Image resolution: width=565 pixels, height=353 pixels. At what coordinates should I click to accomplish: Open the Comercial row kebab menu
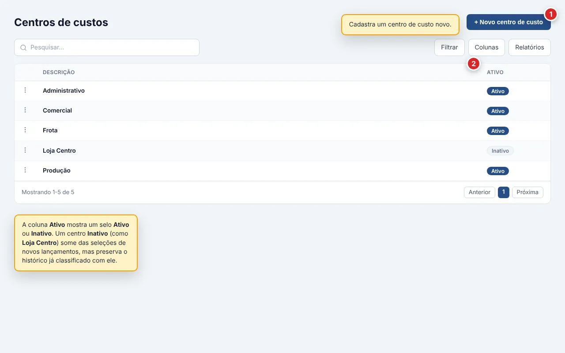tap(25, 110)
